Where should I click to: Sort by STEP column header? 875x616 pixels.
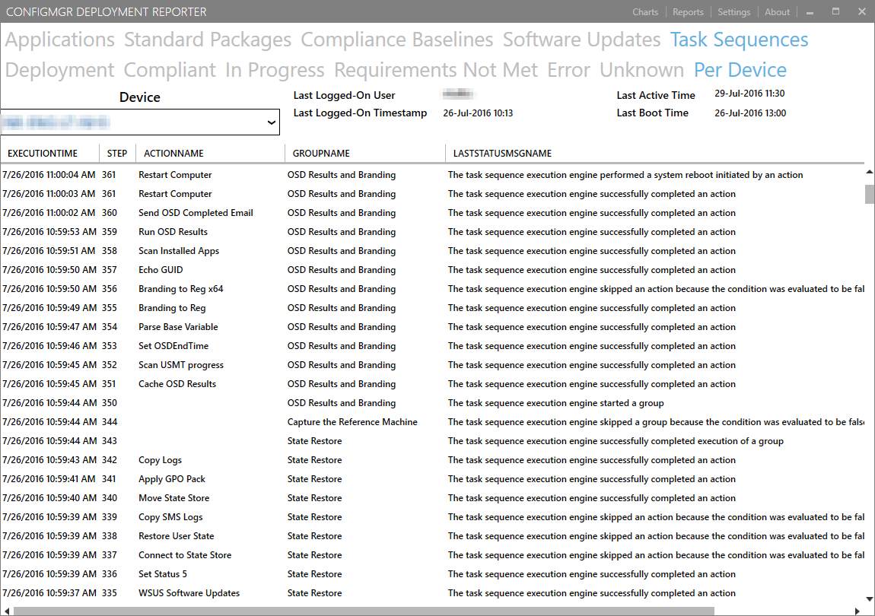pyautogui.click(x=117, y=154)
